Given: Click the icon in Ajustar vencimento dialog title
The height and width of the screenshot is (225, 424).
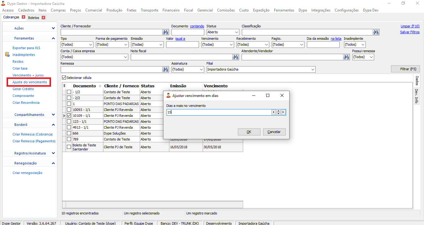Looking at the screenshot, I should [x=169, y=95].
